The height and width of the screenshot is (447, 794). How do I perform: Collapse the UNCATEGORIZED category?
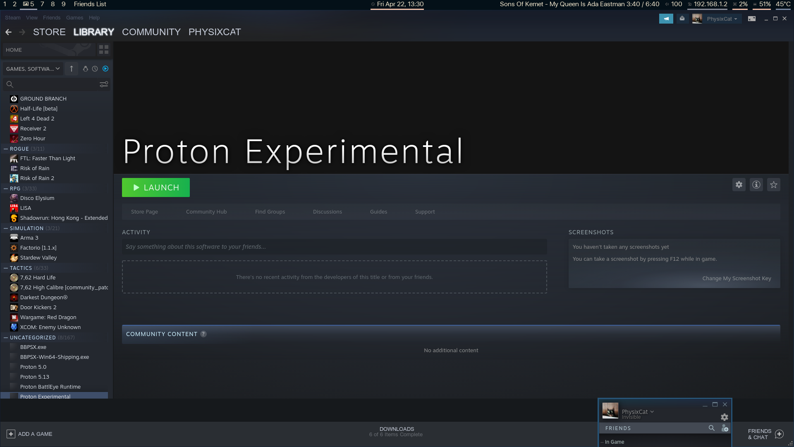[6, 337]
